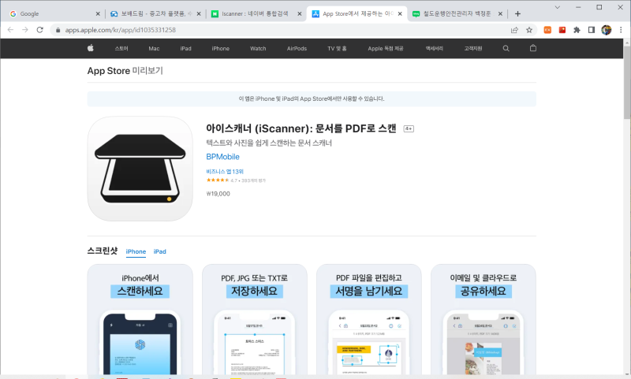
Task: Go back with browser back arrow
Action: click(10, 30)
